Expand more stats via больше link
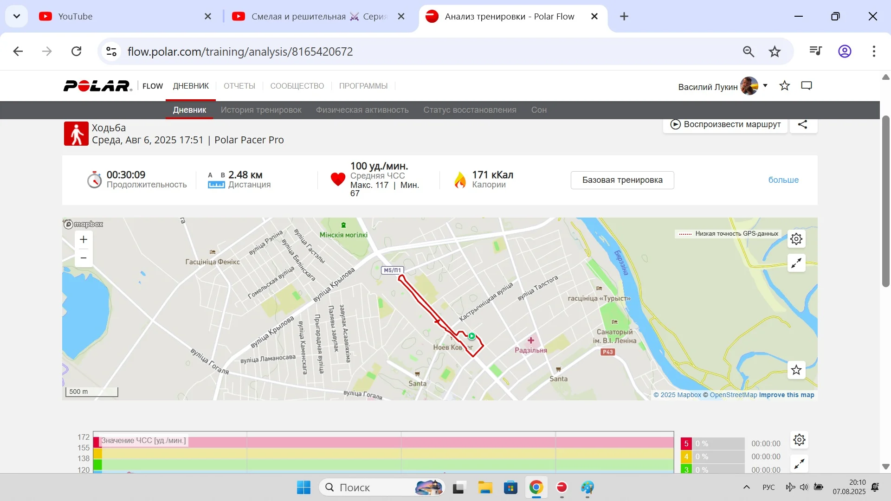891x501 pixels. [x=783, y=180]
